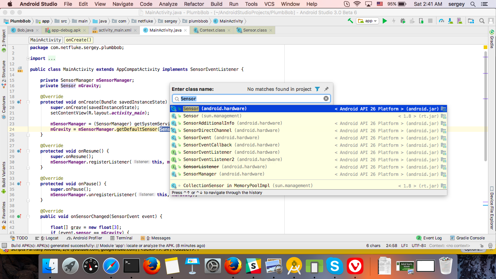496x279 pixels.
Task: Click the yellow inspection status indicator above the scrollbar
Action: [485, 48]
